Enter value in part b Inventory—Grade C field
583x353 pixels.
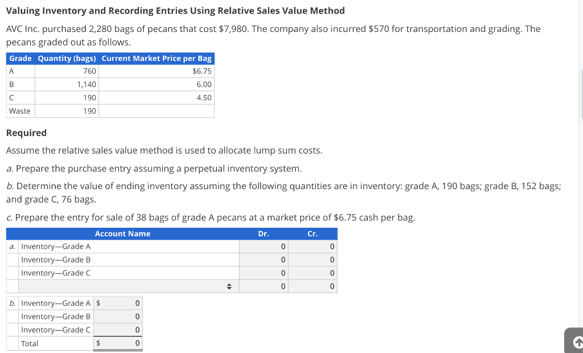click(117, 330)
